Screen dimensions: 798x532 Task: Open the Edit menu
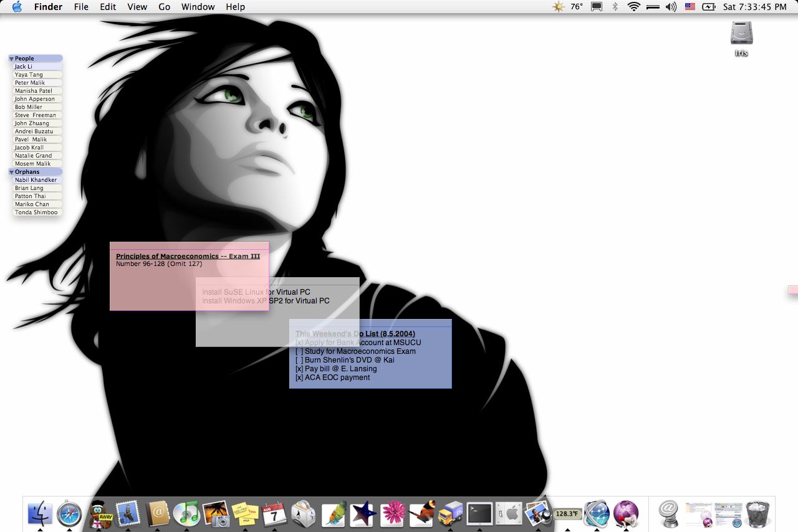[108, 7]
